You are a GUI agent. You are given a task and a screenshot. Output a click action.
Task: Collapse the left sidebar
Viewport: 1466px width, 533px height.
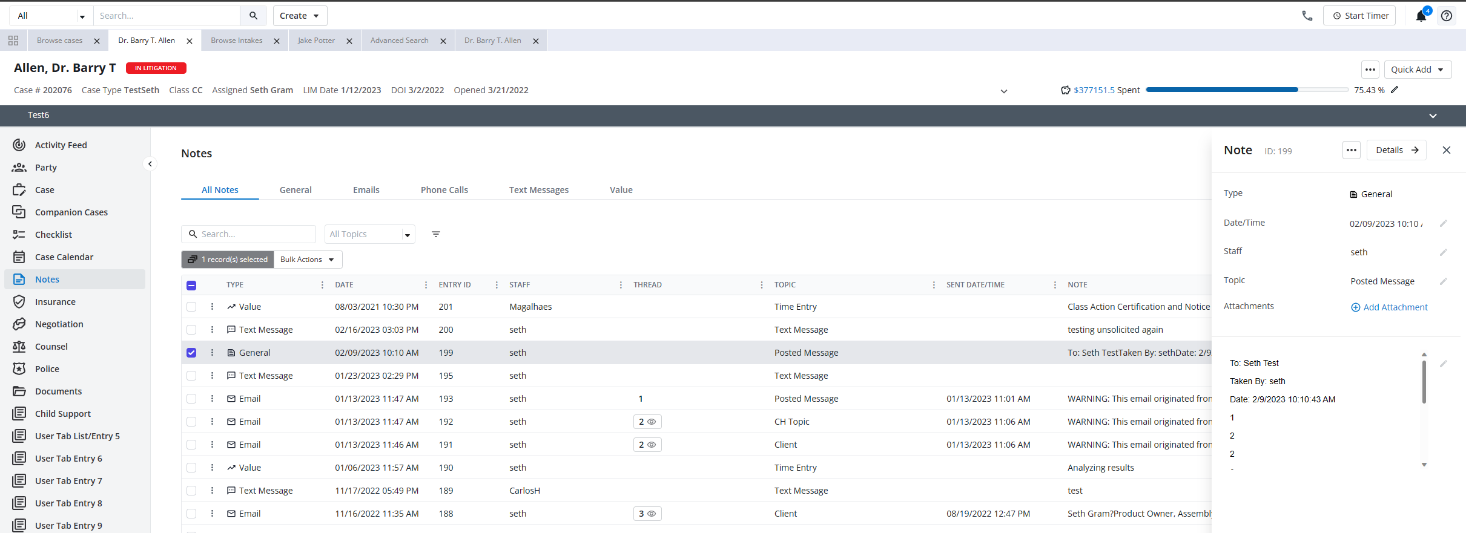coord(150,164)
